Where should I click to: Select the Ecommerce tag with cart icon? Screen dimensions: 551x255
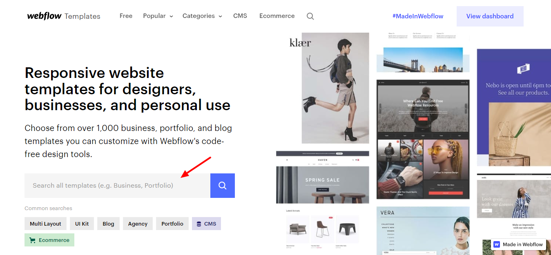point(49,240)
